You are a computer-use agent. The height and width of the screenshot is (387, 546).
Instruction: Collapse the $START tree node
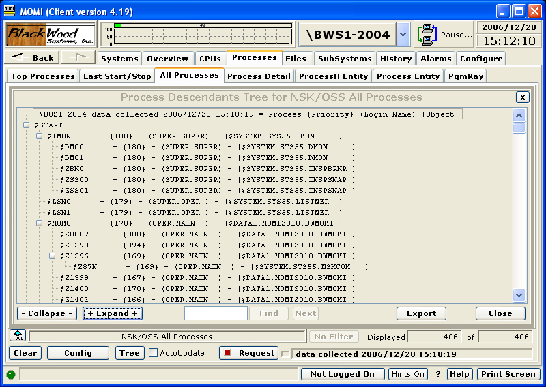tap(26, 125)
